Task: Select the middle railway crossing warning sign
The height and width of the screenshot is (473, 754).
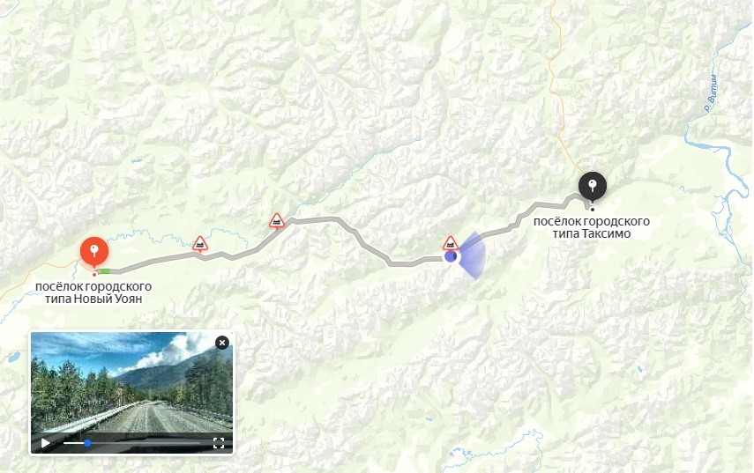Action: (277, 221)
